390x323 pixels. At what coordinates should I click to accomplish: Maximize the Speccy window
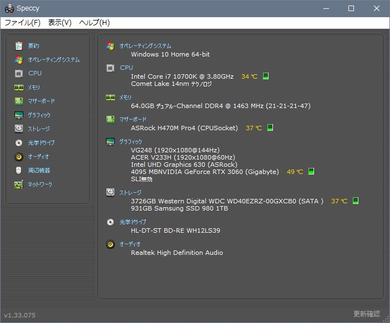(x=351, y=8)
